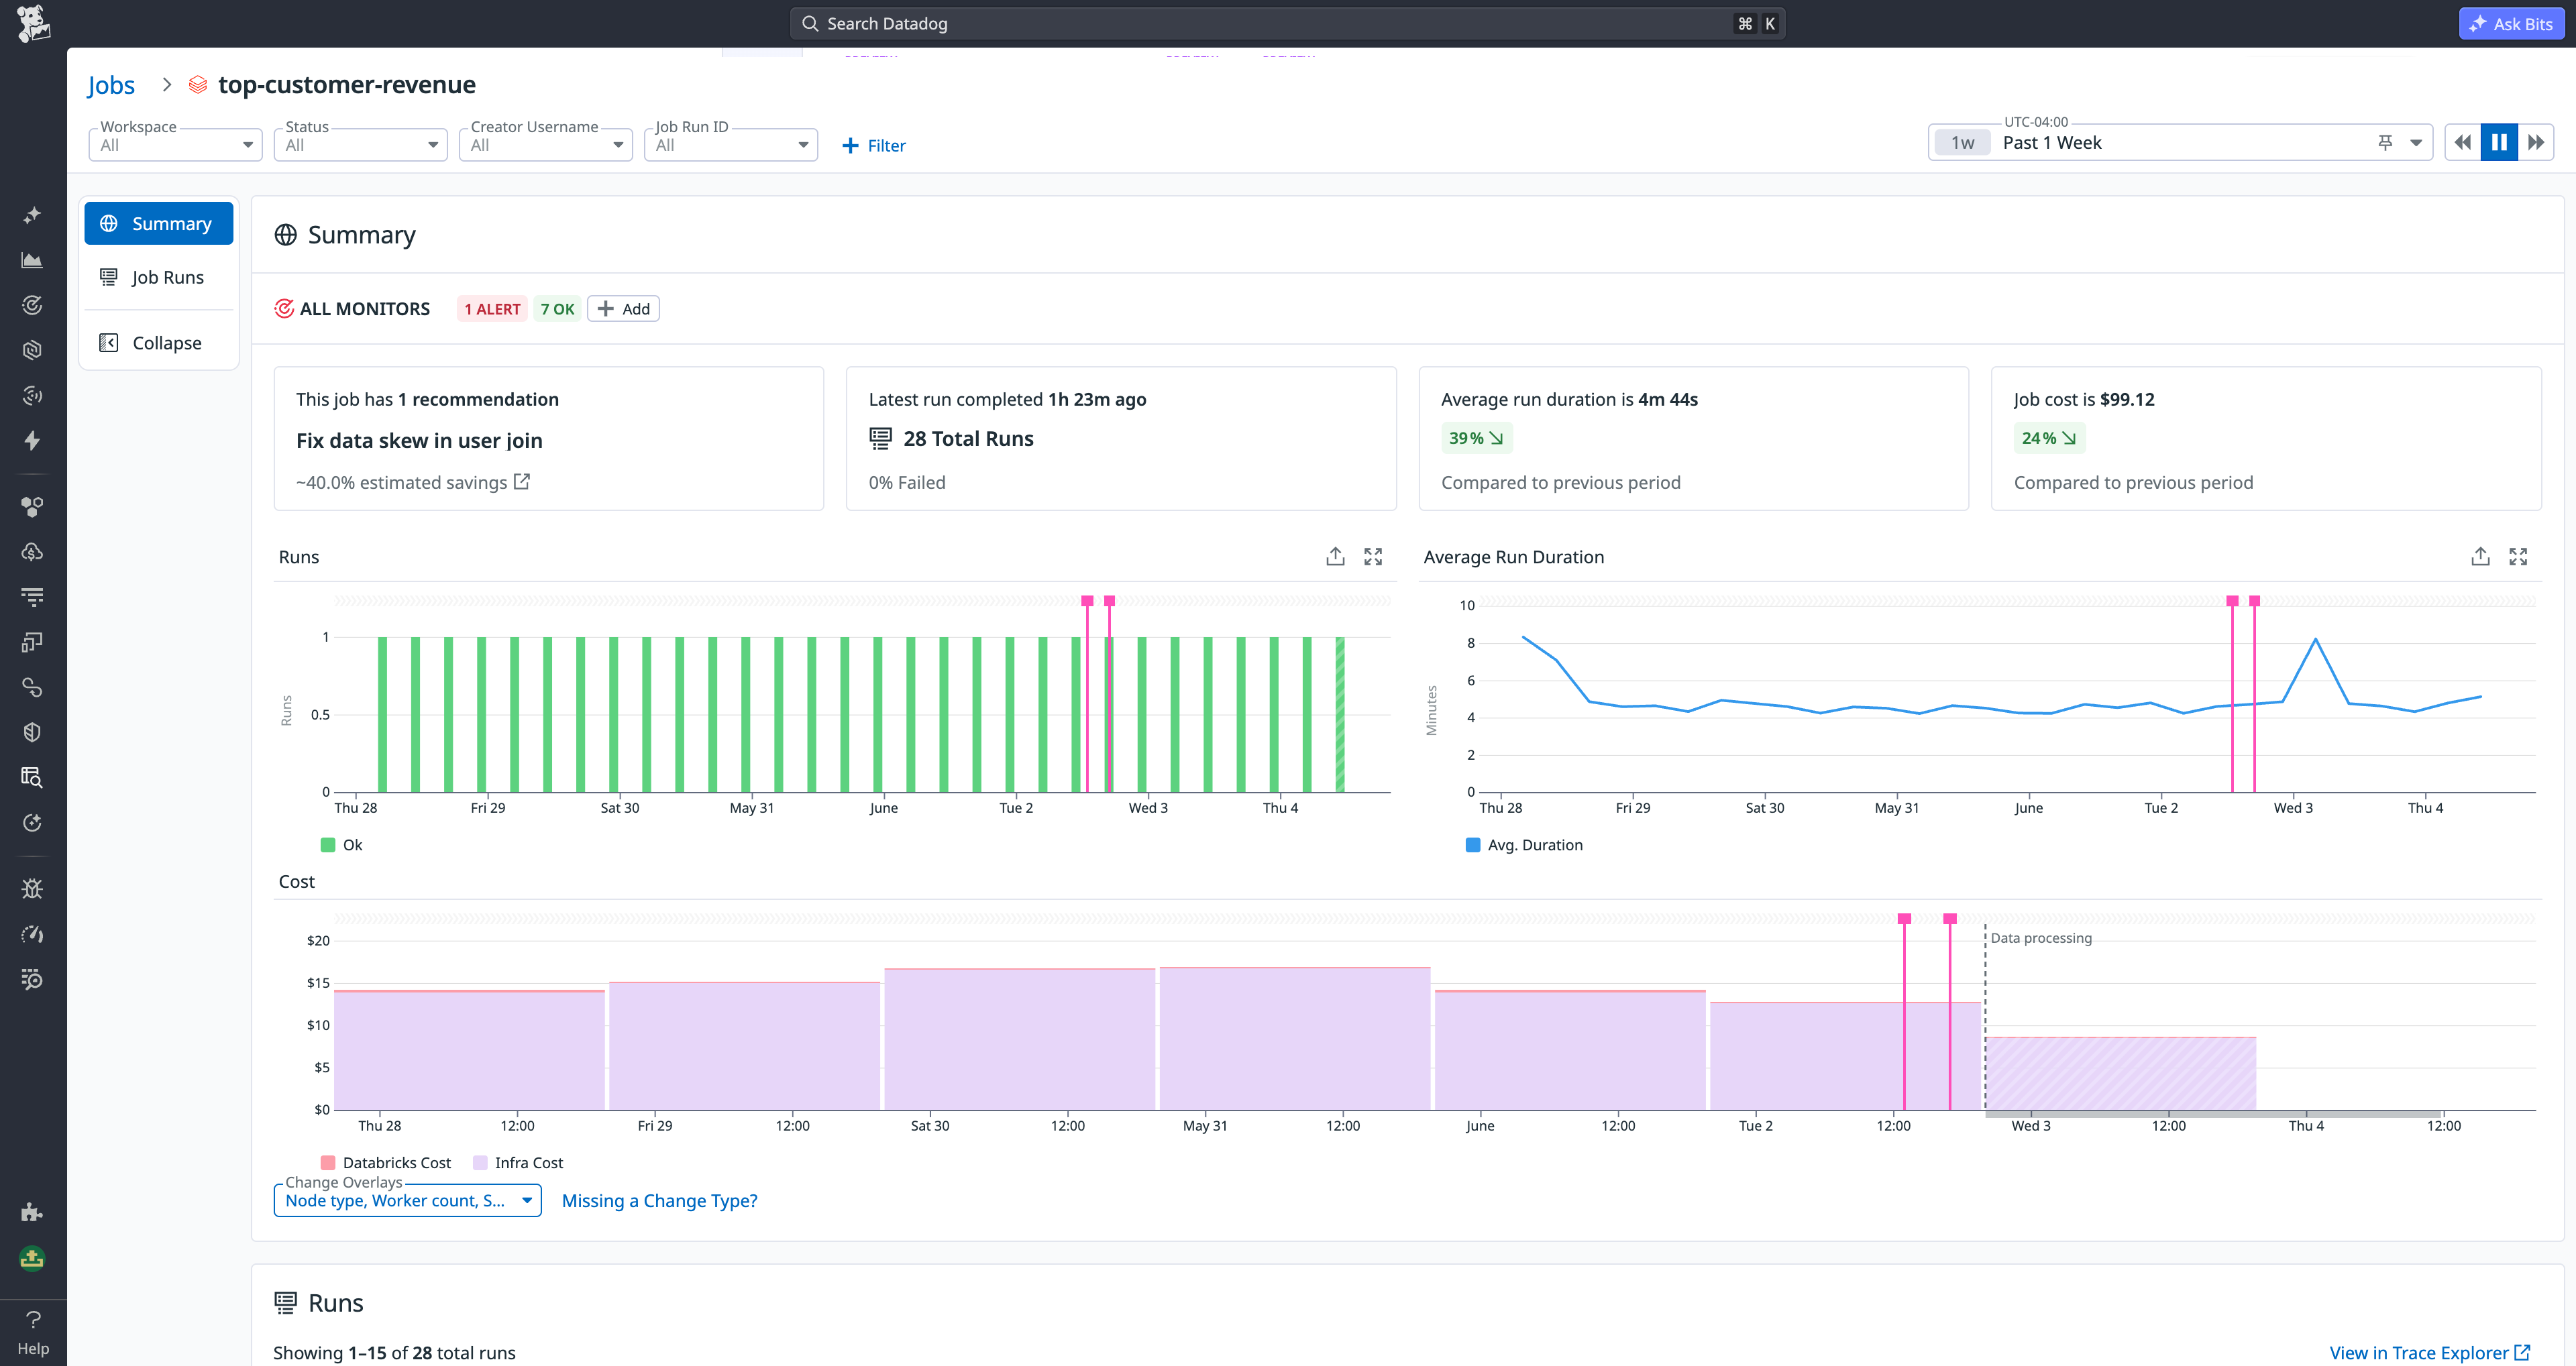Click the 39% duration change badge

(x=1476, y=438)
